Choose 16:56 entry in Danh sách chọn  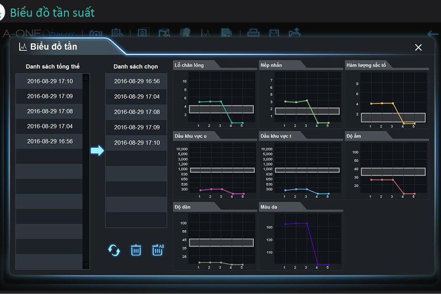tap(136, 81)
